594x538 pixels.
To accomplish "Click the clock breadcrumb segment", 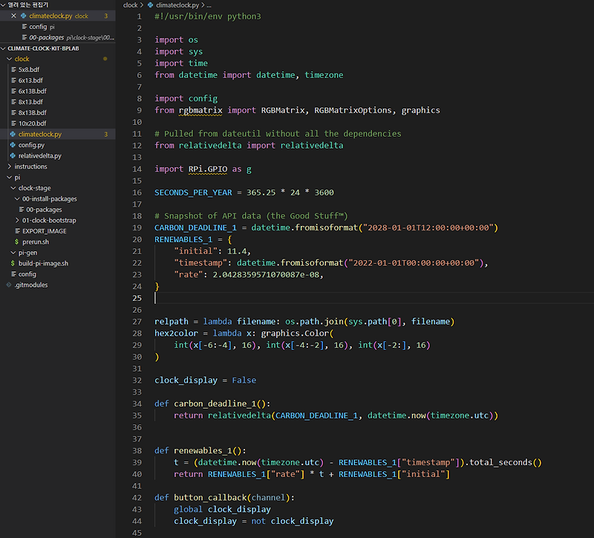I will click(x=130, y=5).
